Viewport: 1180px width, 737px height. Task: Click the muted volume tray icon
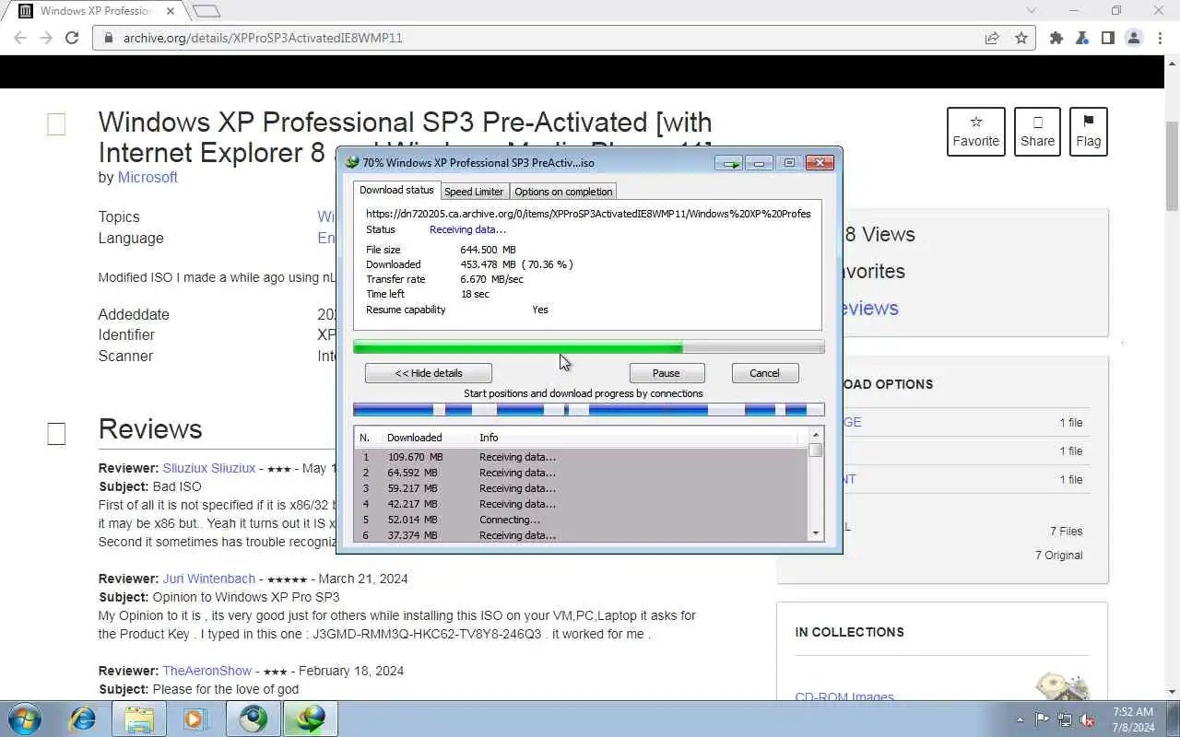1088,719
